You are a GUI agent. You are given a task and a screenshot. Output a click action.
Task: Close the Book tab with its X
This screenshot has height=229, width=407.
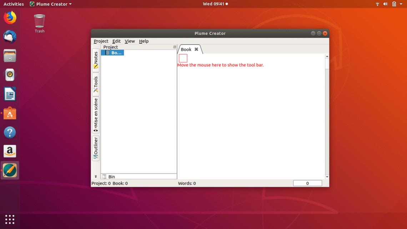[196, 49]
